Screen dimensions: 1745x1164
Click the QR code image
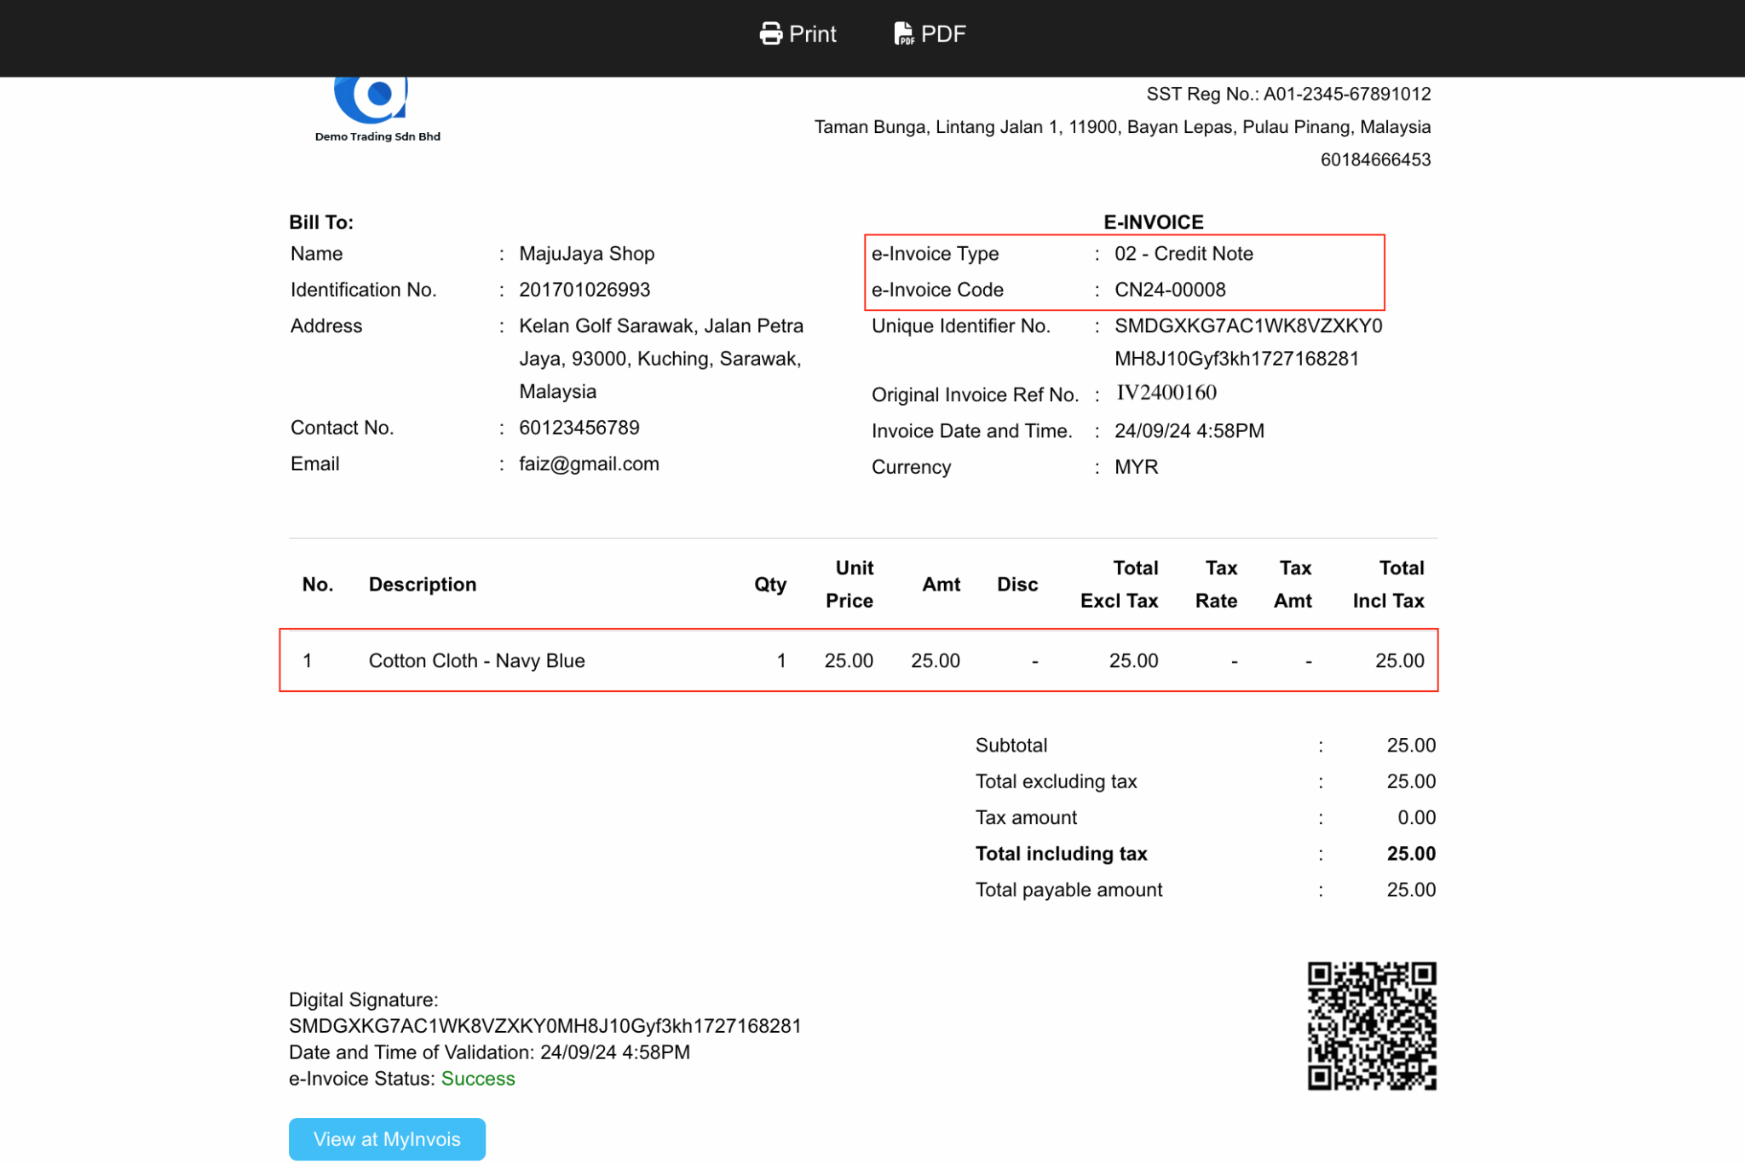1371,1025
